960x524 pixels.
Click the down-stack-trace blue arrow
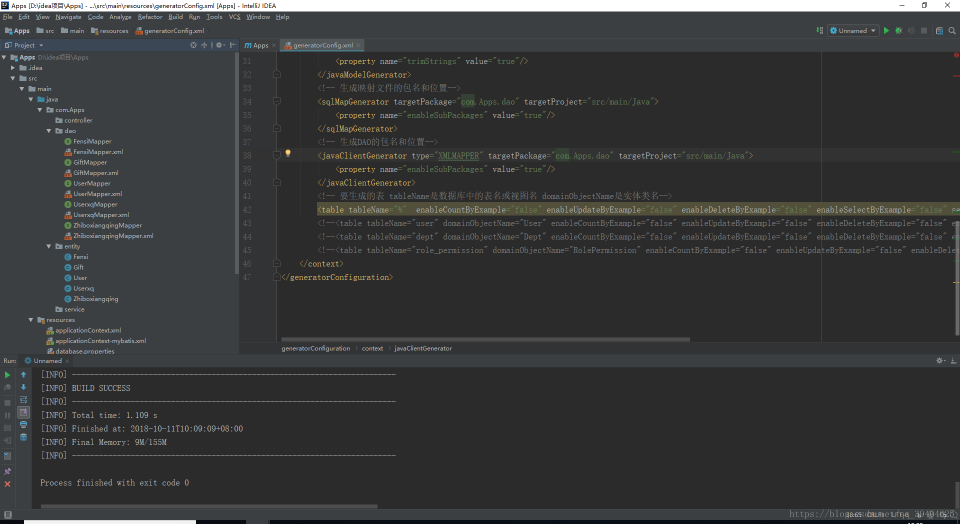click(x=23, y=387)
